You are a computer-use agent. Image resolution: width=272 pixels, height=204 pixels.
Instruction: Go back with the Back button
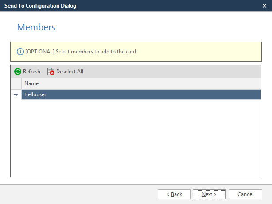(x=174, y=194)
